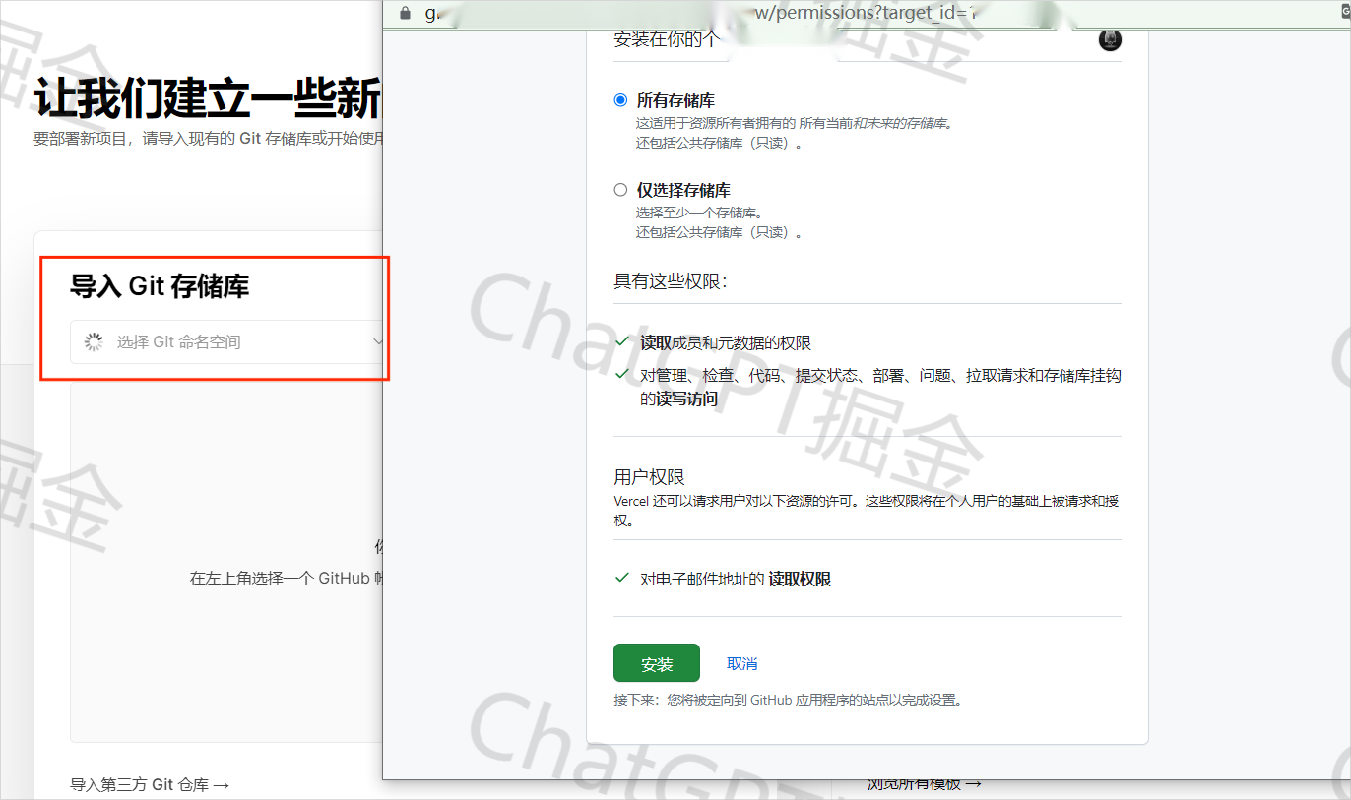Select the 所有存储库 radio option
1351x800 pixels.
(x=620, y=100)
